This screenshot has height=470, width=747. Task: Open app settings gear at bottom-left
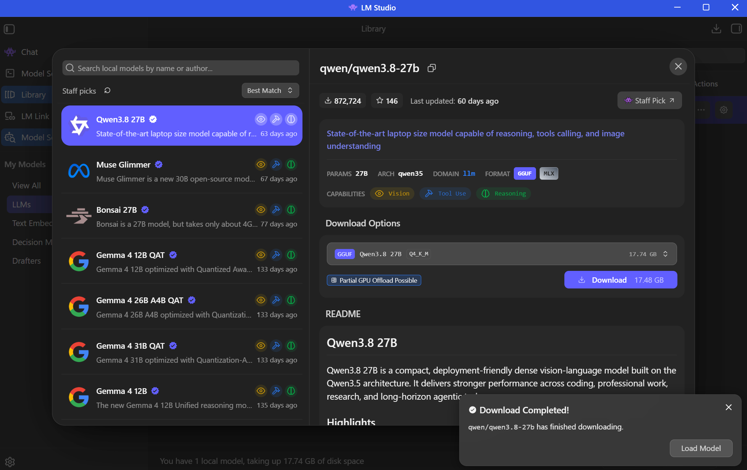[x=10, y=462]
